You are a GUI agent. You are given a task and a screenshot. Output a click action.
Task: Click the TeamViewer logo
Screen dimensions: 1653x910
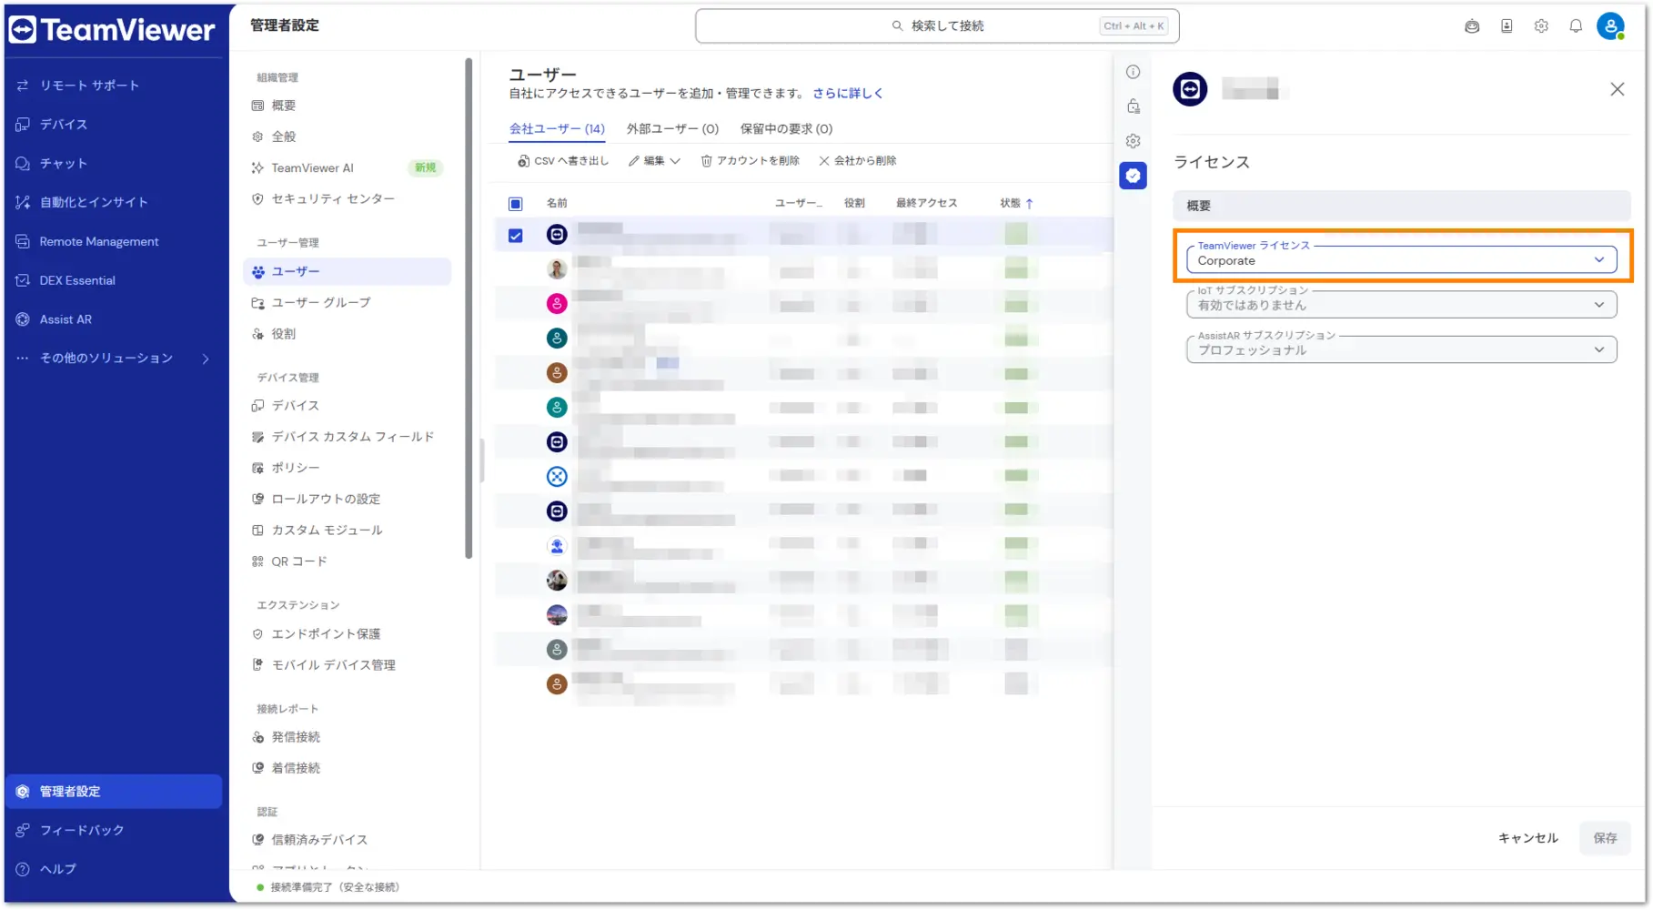113,30
